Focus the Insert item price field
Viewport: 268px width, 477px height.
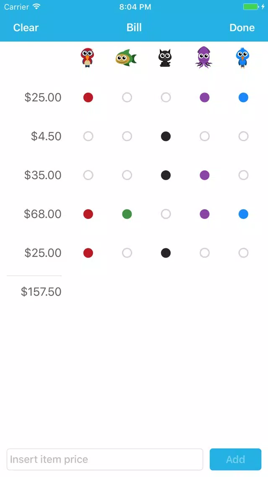coord(105,459)
